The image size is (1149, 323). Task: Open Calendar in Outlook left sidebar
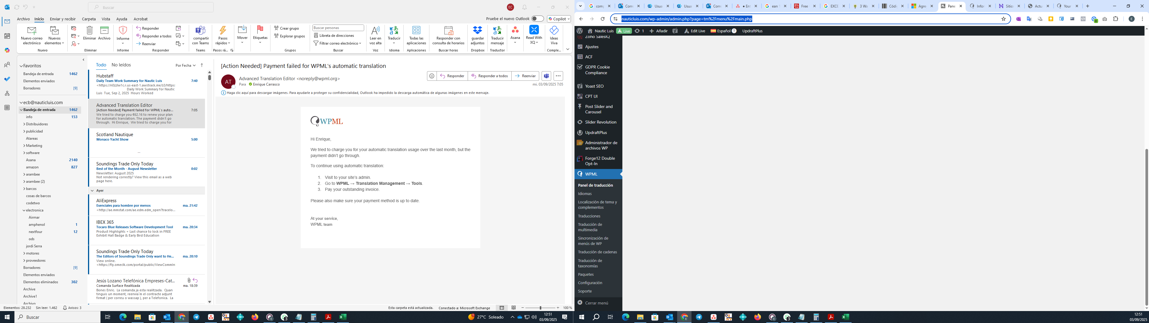coord(7,36)
